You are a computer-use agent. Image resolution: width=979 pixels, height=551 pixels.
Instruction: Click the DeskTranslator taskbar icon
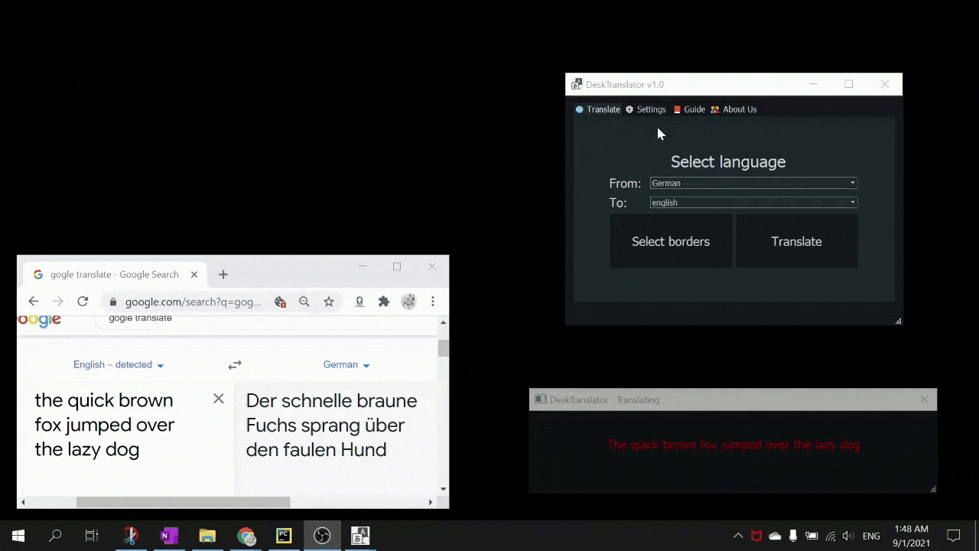click(360, 536)
